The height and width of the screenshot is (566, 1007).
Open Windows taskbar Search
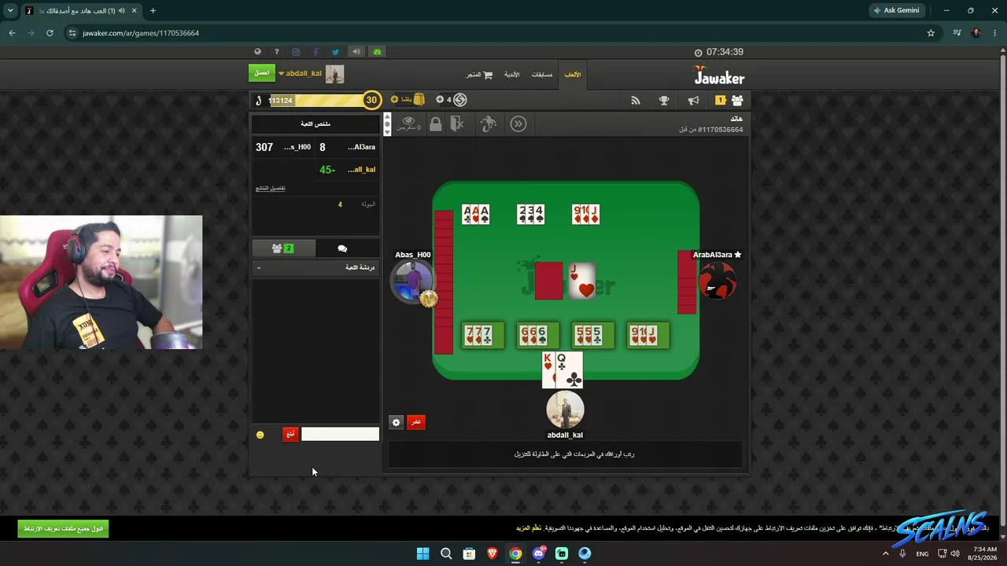[446, 553]
